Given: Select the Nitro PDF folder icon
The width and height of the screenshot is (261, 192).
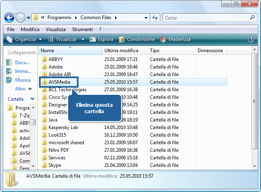Looking at the screenshot, I should point(44,150).
